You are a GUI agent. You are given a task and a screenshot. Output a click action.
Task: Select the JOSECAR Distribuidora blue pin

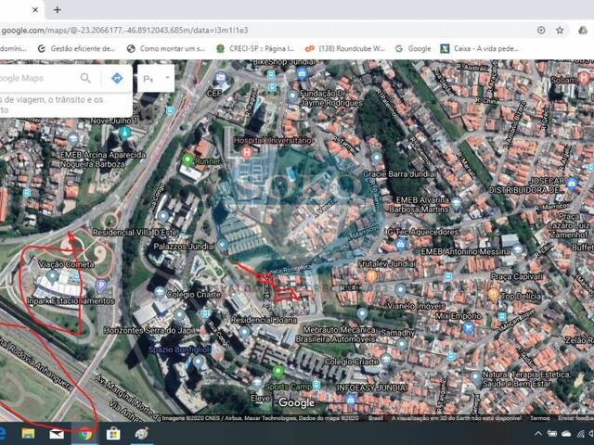coord(572,184)
